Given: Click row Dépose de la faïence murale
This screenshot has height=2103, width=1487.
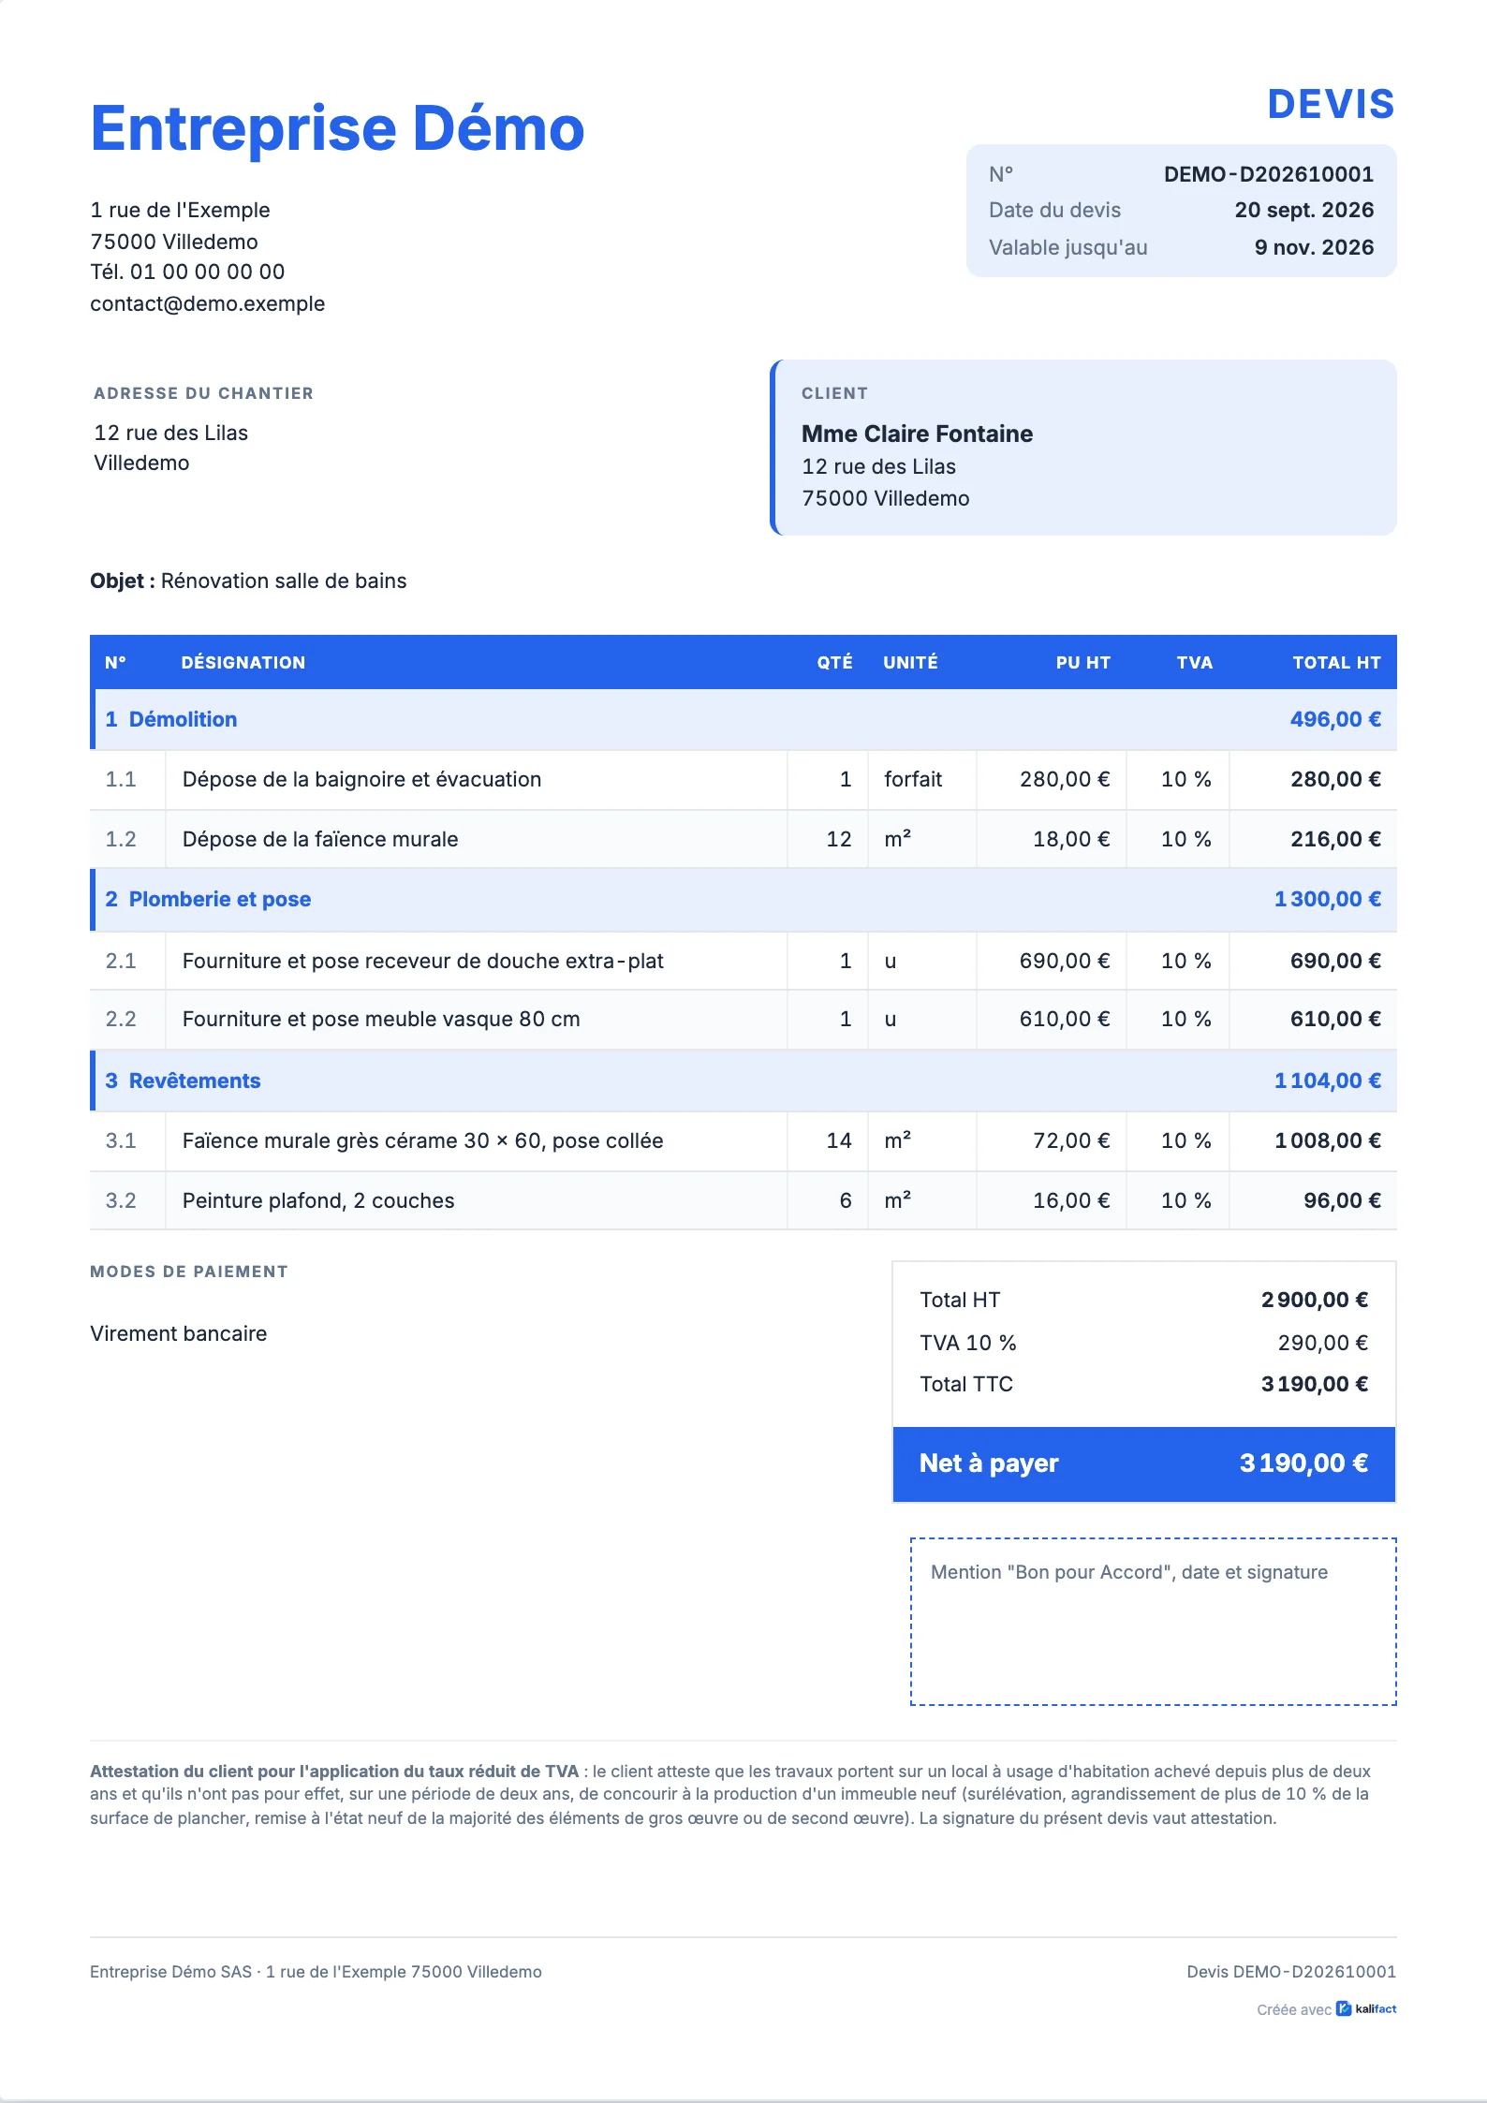Looking at the screenshot, I should pos(743,839).
